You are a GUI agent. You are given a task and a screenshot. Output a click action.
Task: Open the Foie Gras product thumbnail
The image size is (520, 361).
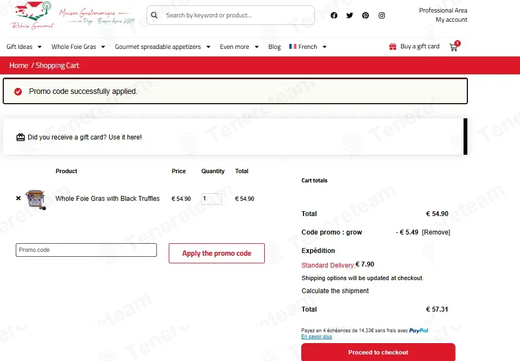pyautogui.click(x=36, y=199)
